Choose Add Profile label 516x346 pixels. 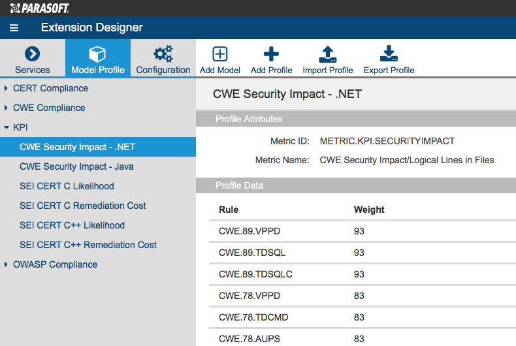pos(272,71)
